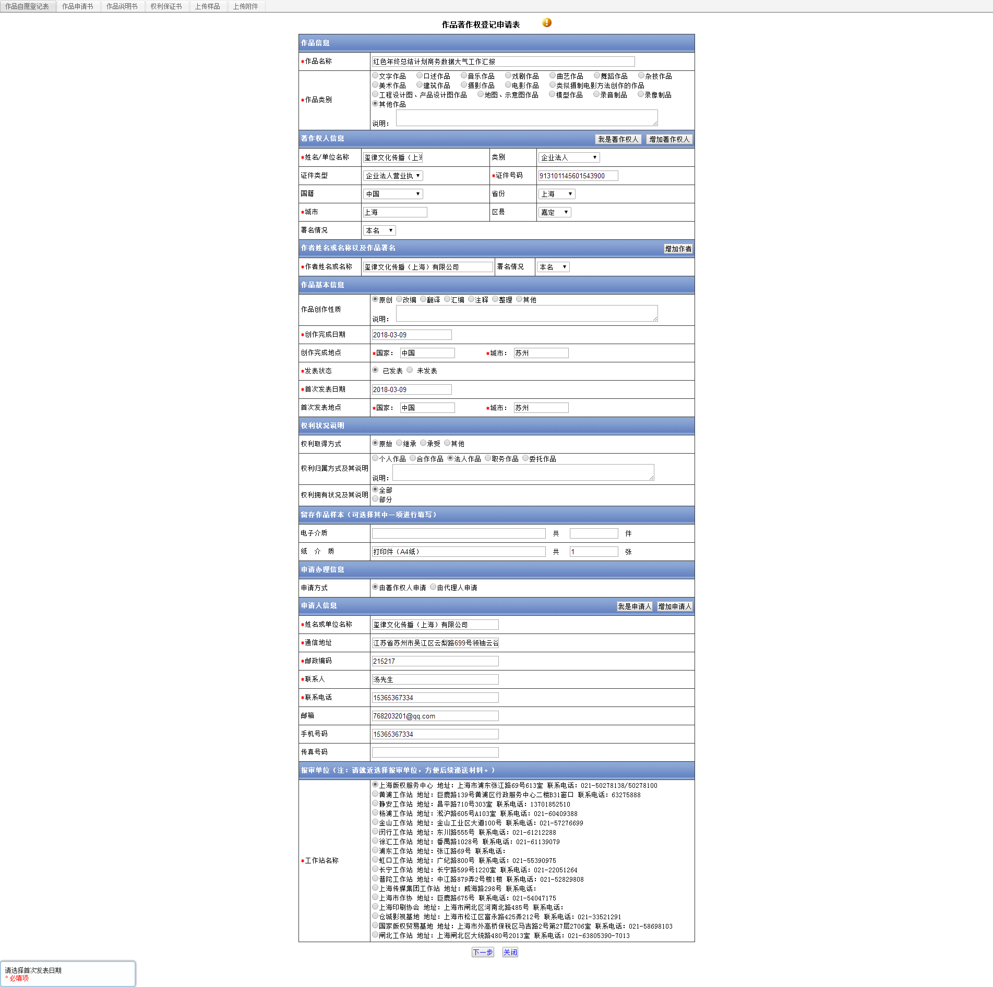Screen dimensions: 993x987
Task: Click the 联系人 input field
Action: 435,679
